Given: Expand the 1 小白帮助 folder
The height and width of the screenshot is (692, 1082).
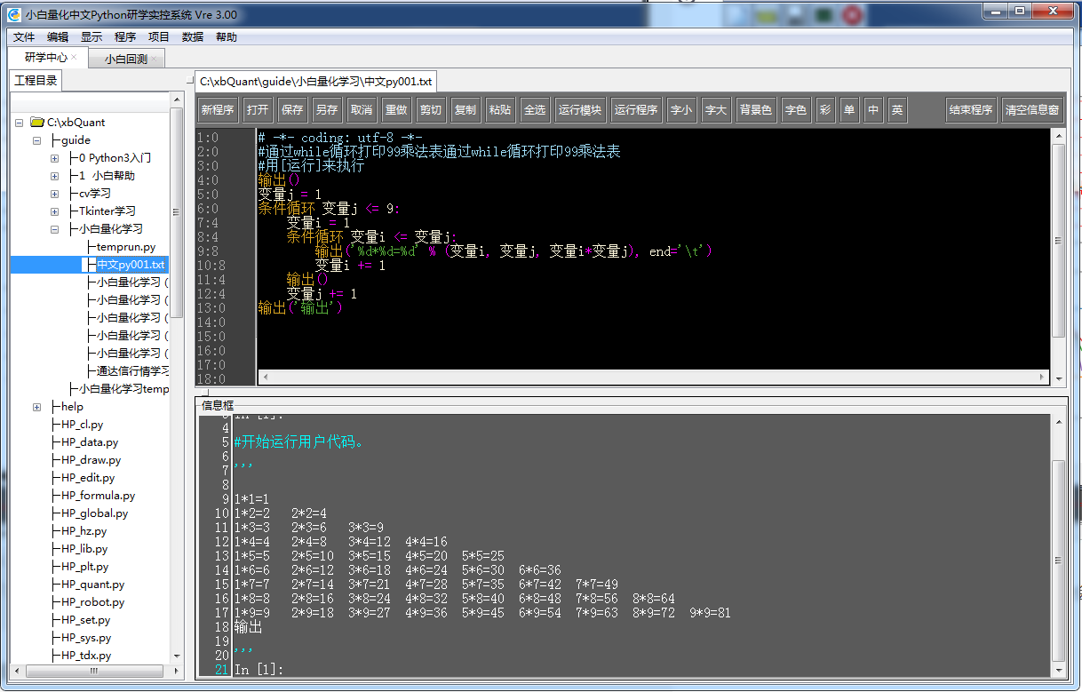Looking at the screenshot, I should [55, 176].
